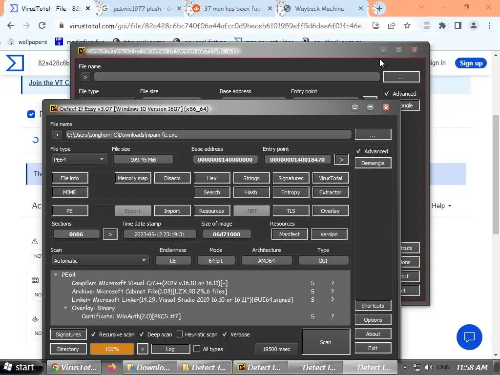Click the Sign up button on VirusTotal
Image resolution: width=500 pixels, height=375 pixels.
pyautogui.click(x=471, y=63)
